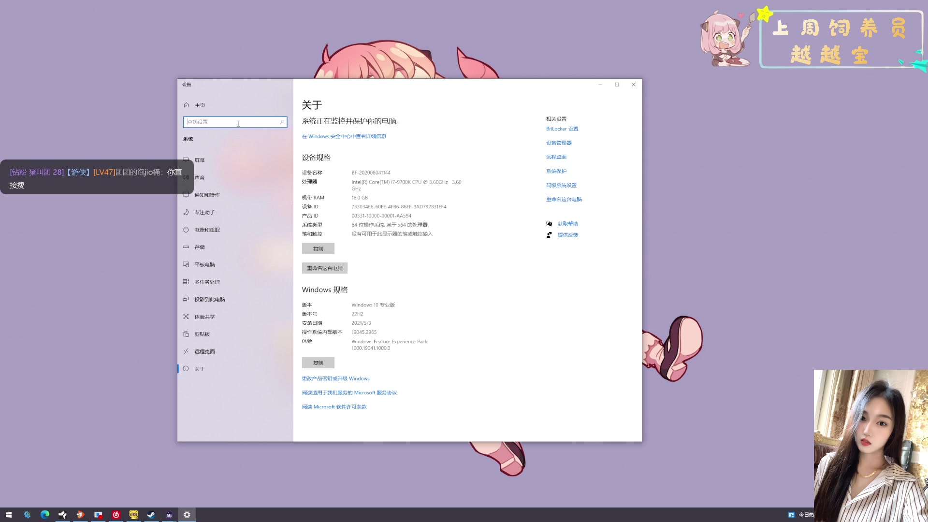Open the blue gear wrench taskbar app

(27, 515)
